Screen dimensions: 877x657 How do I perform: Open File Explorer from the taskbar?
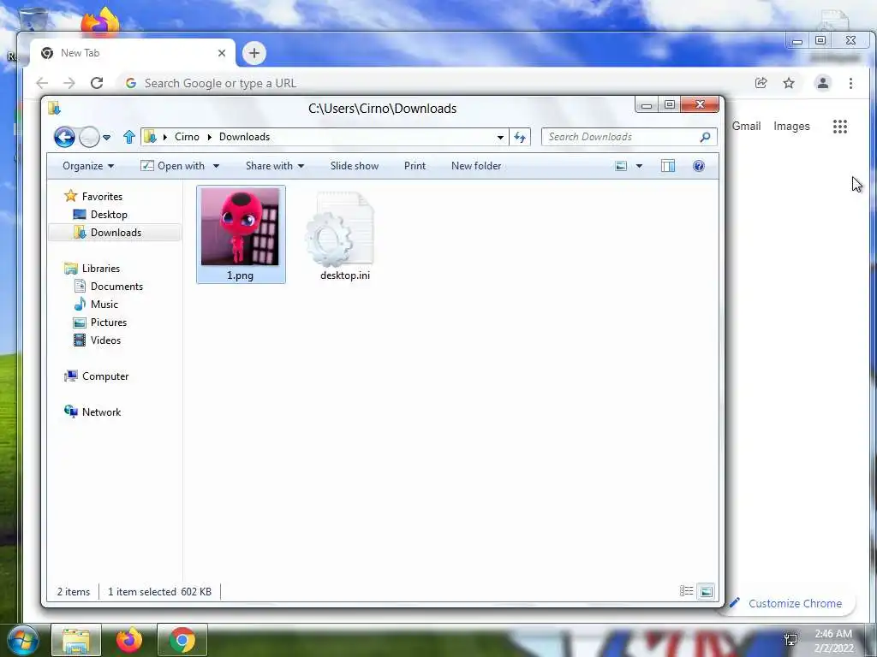(76, 640)
